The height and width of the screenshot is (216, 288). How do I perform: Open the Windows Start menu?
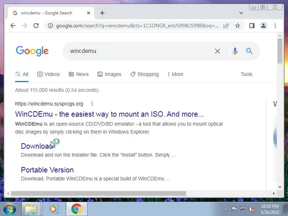[x=10, y=209]
